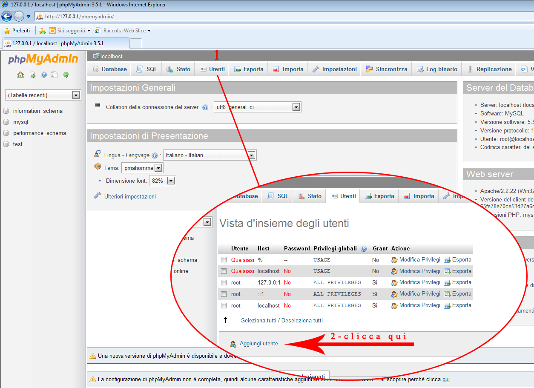534x388 pixels.
Task: Open the Impostazioni tab
Action: [x=334, y=69]
